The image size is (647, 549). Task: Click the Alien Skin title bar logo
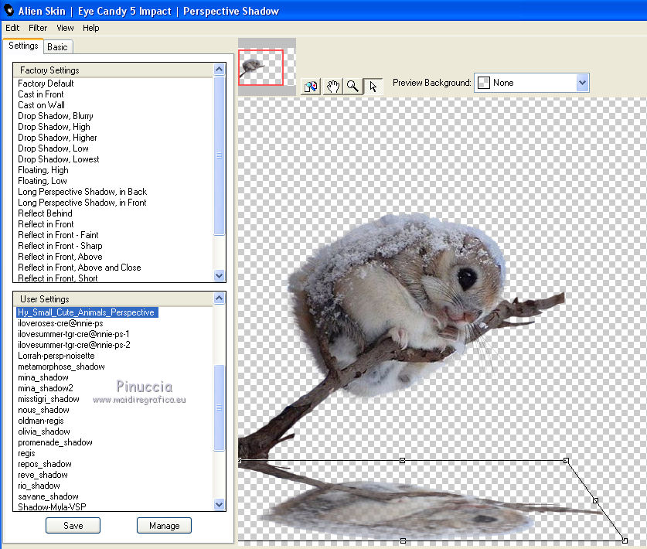[9, 10]
